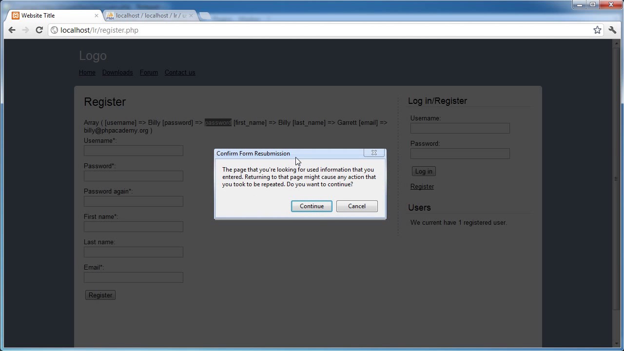Click Continue in the resubmission dialog
The width and height of the screenshot is (624, 351).
[312, 206]
